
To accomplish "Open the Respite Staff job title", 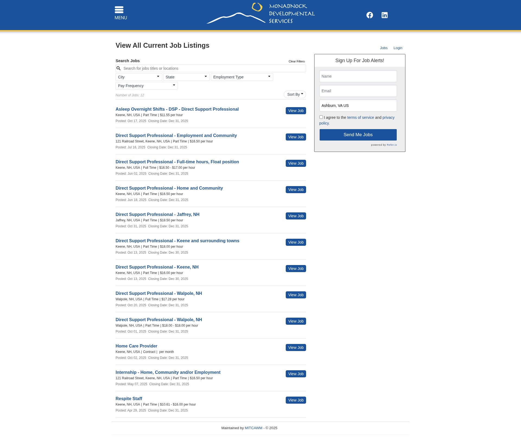I will coord(129,398).
